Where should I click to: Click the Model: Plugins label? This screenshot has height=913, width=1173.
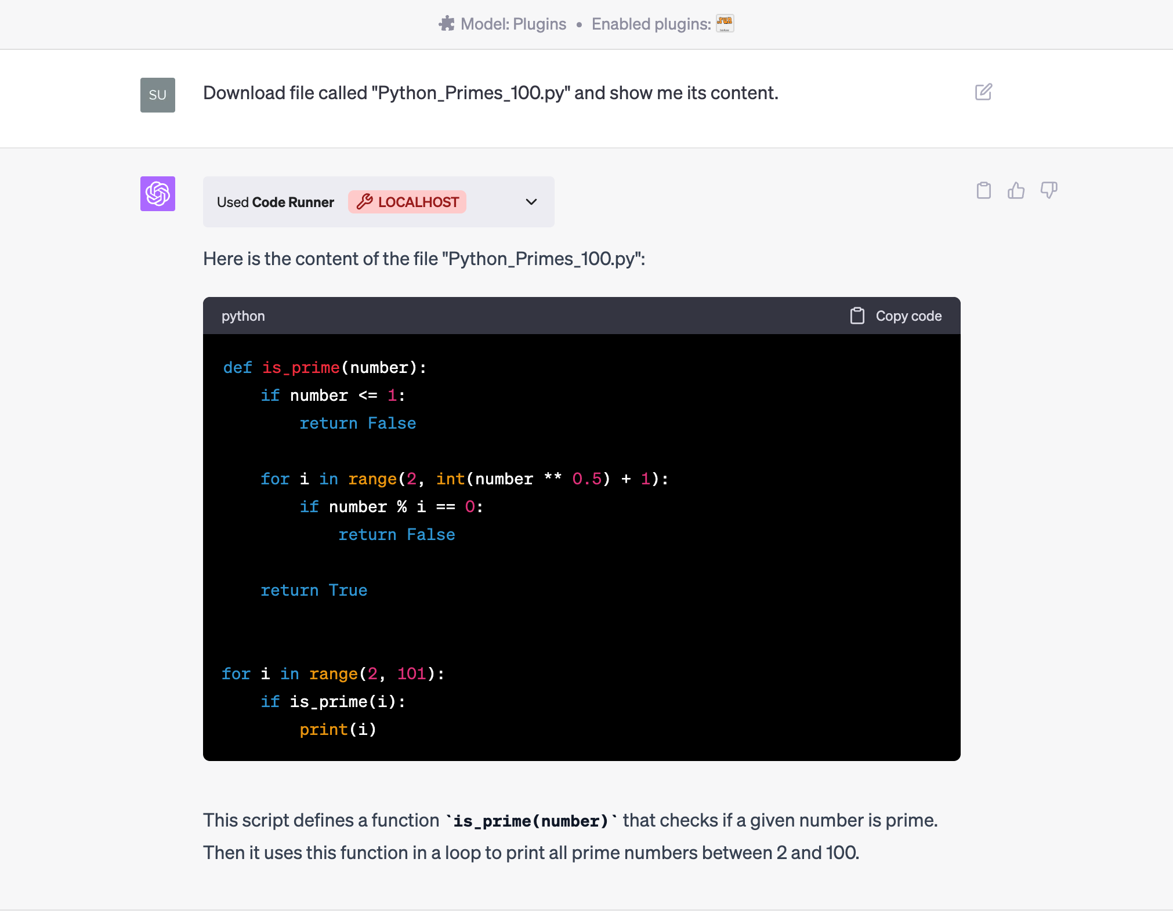[513, 24]
